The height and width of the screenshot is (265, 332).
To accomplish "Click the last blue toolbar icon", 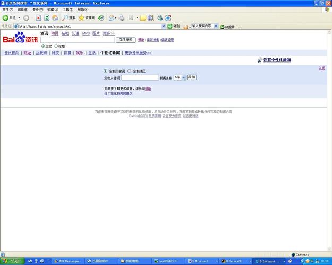I will (168, 18).
